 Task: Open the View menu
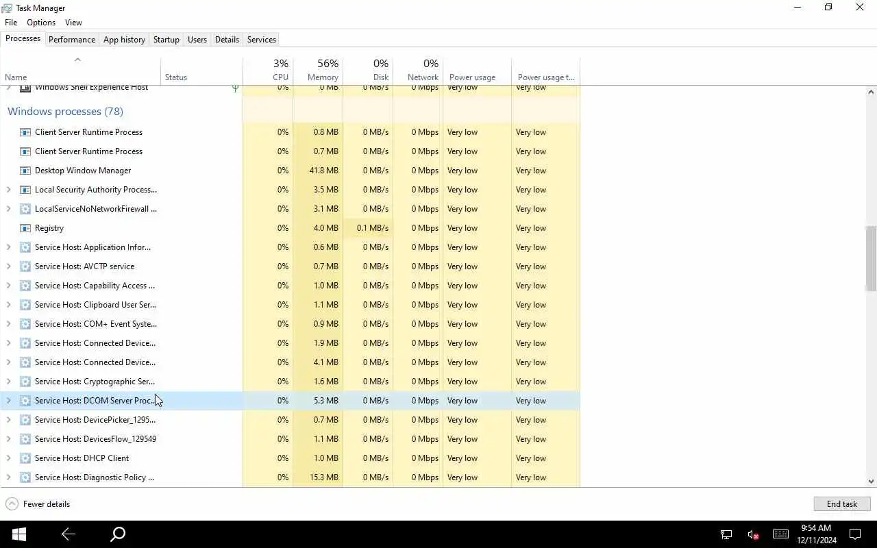(73, 23)
